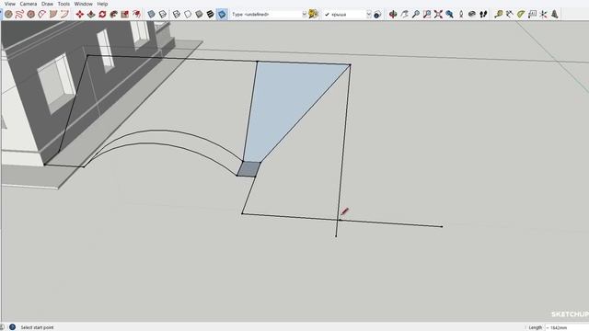This screenshot has width=589, height=331.
Task: Click the status bar help icon
Action: (x=12, y=327)
